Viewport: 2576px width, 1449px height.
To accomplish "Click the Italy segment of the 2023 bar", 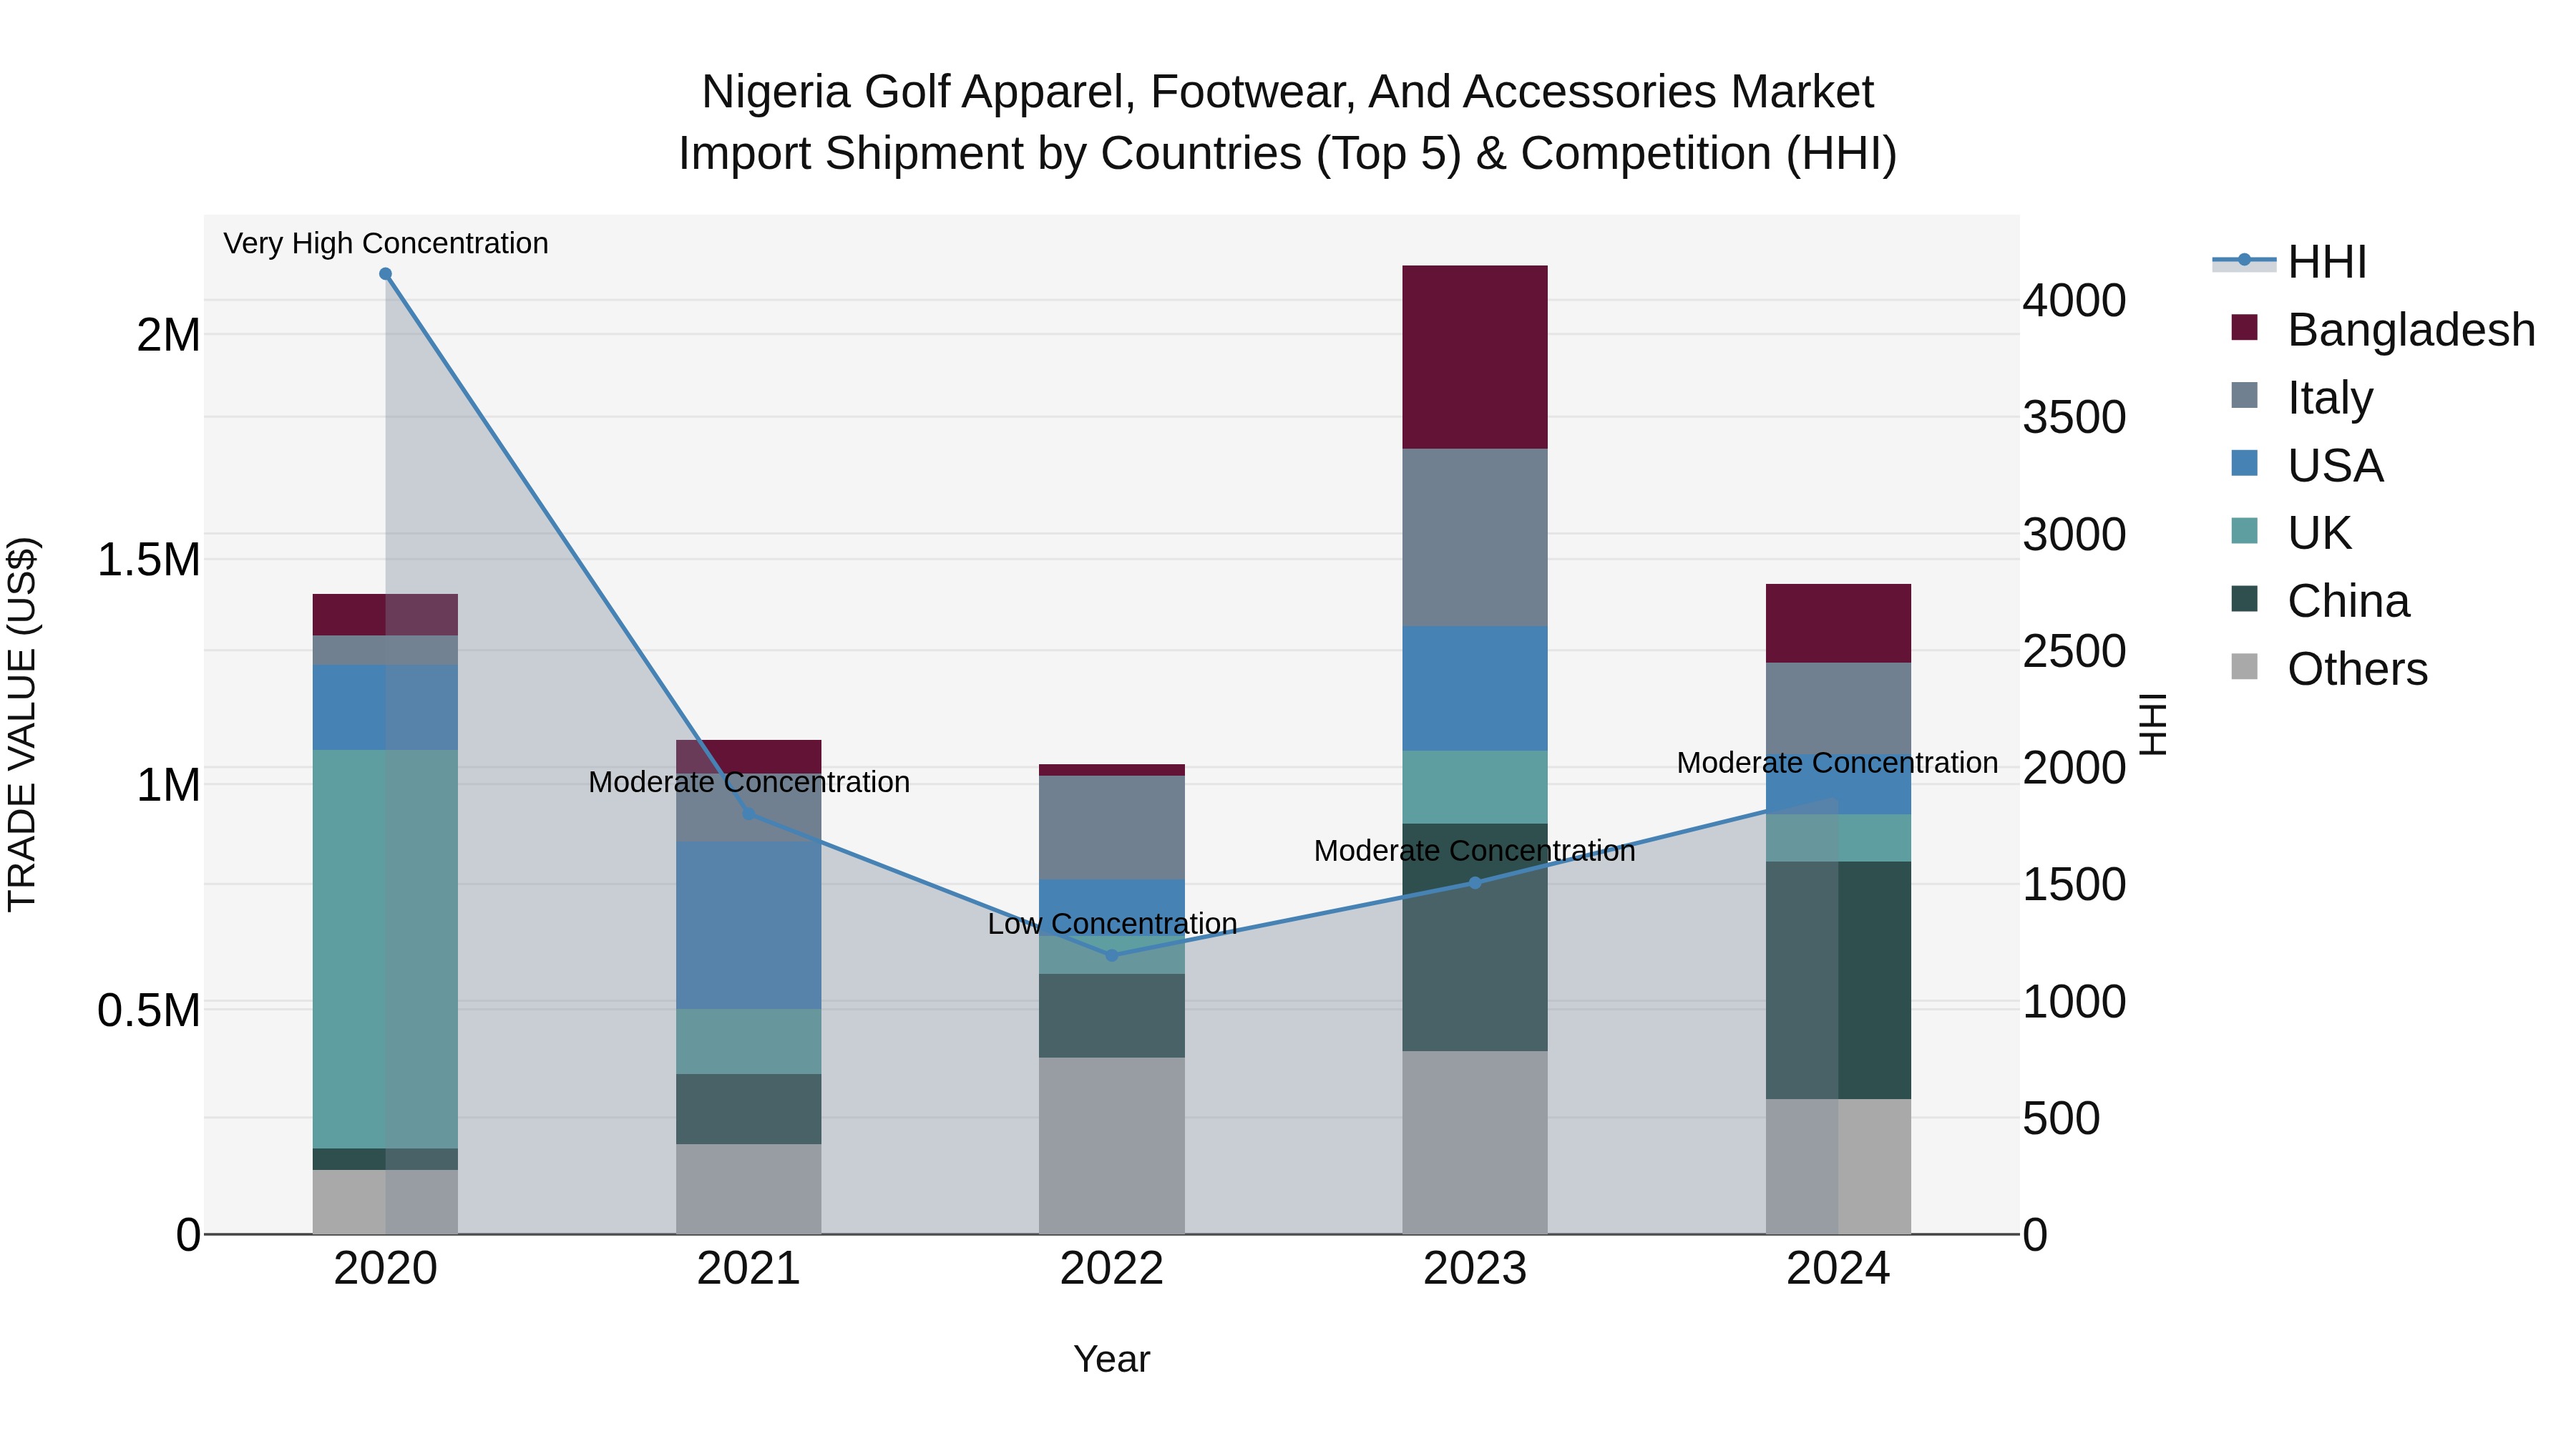I will pos(1475,537).
